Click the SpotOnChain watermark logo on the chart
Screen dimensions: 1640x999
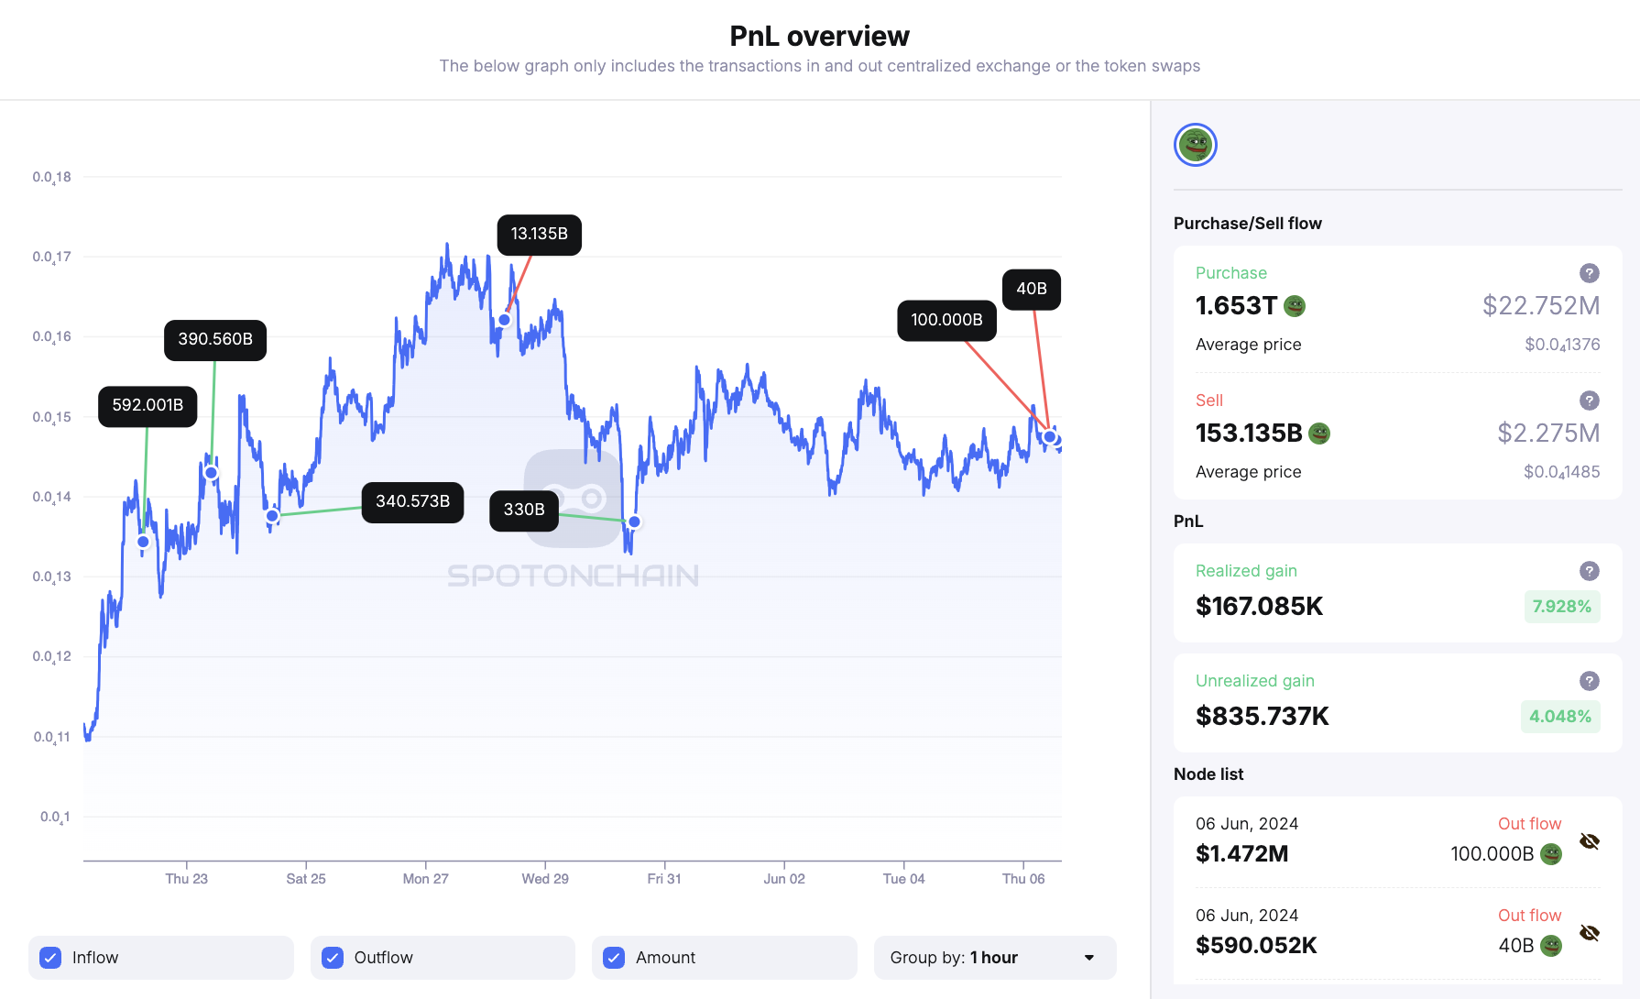tap(572, 499)
